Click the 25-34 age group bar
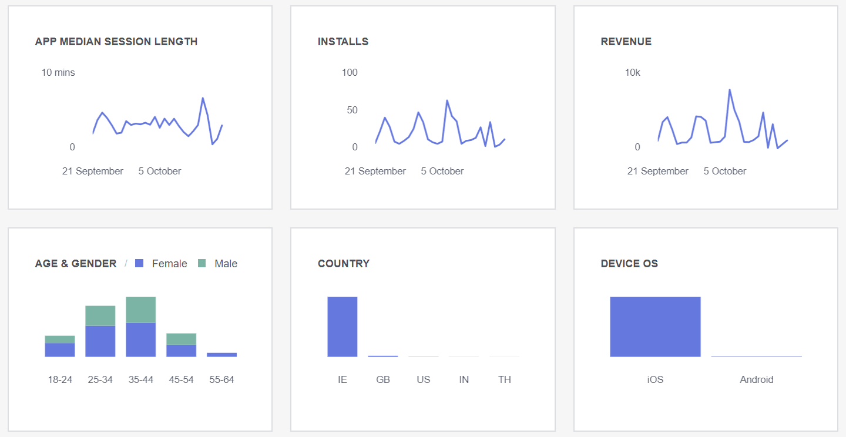This screenshot has height=437, width=846. pos(100,331)
